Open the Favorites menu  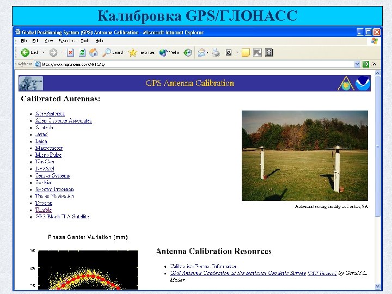(x=66, y=40)
